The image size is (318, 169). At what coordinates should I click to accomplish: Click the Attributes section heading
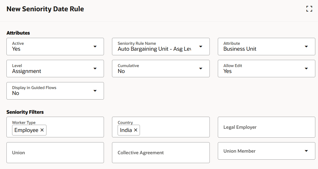tap(18, 33)
